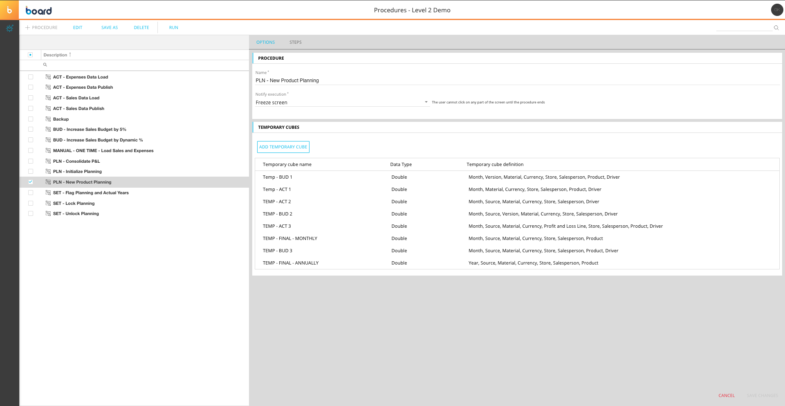Select the Temp - ACT 1 temporary cube row
This screenshot has height=406, width=785.
(517, 189)
